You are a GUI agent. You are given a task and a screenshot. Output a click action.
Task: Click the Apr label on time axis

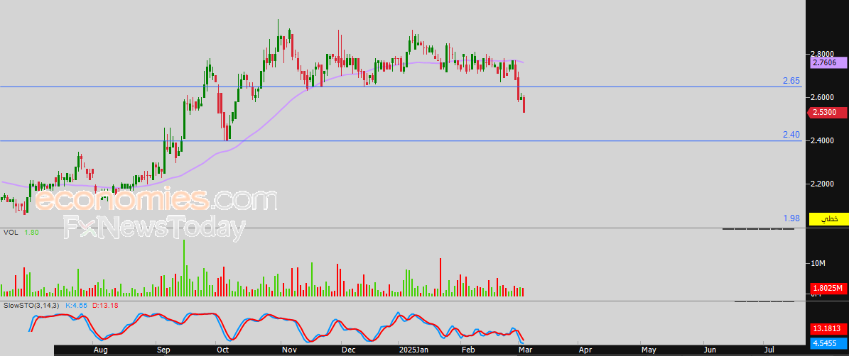pos(585,350)
